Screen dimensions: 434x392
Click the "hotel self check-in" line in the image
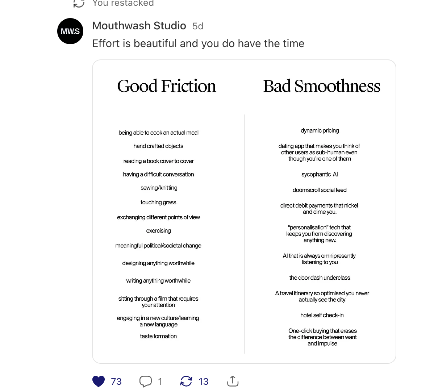(x=322, y=315)
